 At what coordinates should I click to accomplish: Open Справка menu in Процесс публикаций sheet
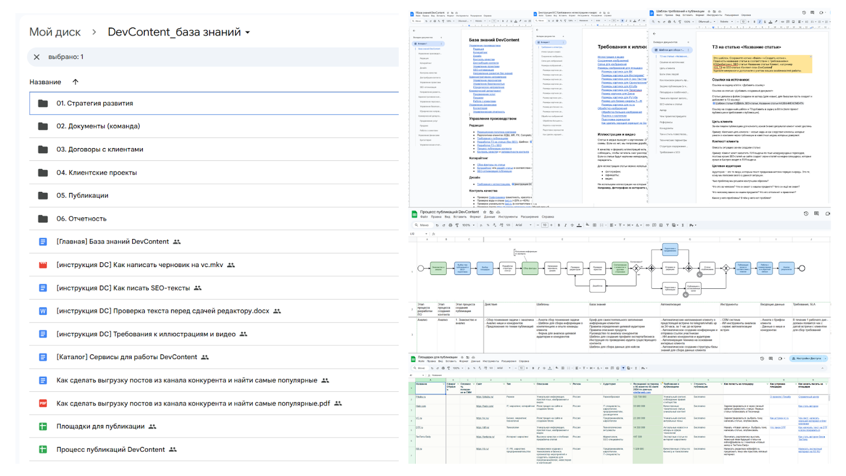pyautogui.click(x=548, y=217)
